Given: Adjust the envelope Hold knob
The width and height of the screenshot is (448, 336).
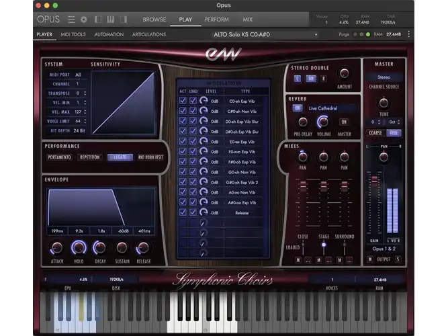Looking at the screenshot, I should click(79, 248).
